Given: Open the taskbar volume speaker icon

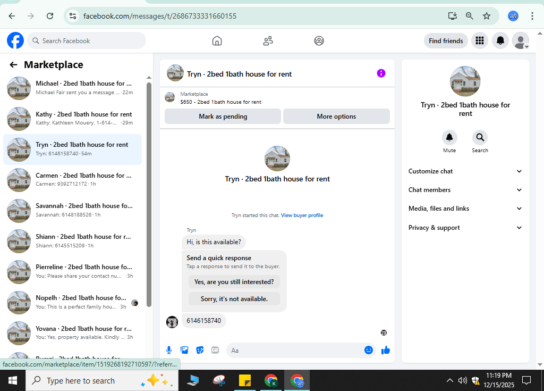Looking at the screenshot, I should coord(463,380).
